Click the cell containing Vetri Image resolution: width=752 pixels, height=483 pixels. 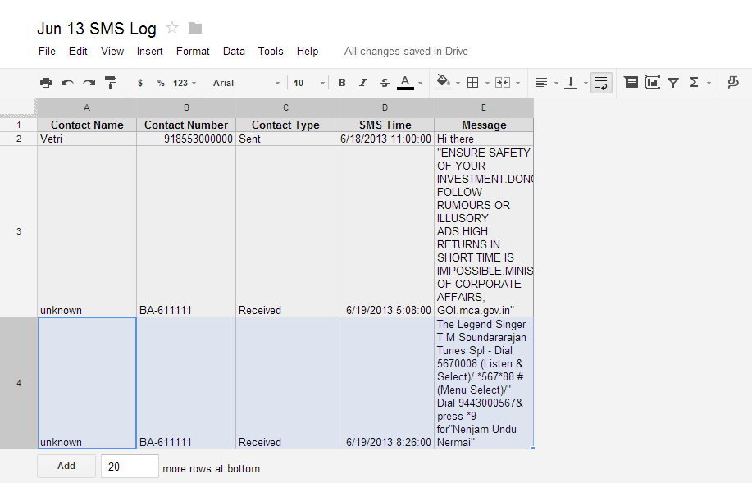click(87, 139)
